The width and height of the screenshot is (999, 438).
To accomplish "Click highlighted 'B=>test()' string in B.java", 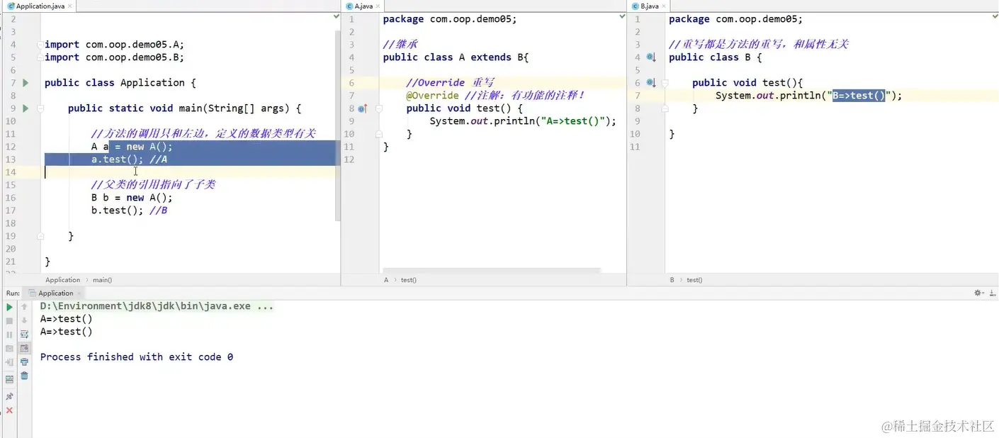I will pos(859,96).
